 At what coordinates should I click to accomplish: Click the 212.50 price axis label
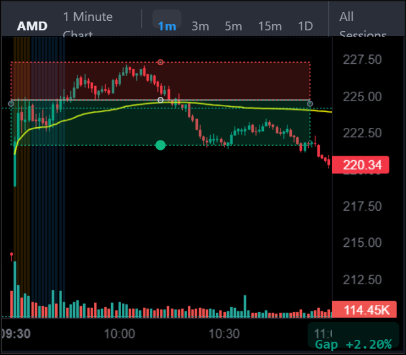[362, 280]
